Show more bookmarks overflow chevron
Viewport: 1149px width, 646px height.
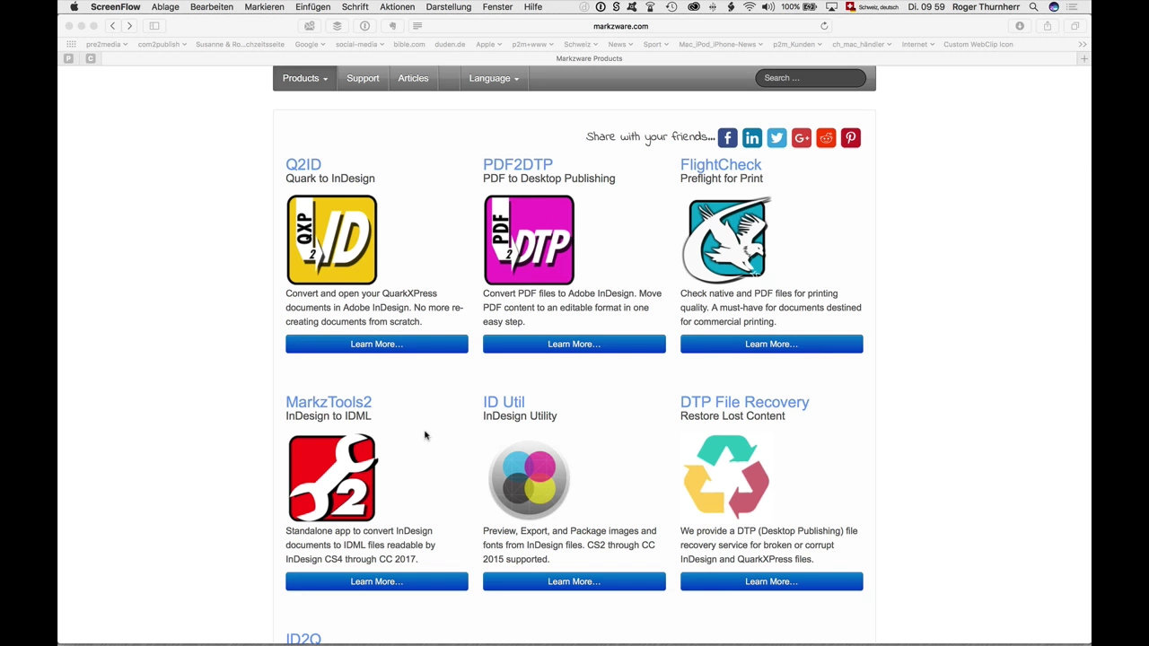[x=1083, y=44]
